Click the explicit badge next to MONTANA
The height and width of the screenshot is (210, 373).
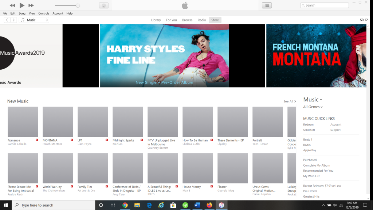tap(72, 140)
